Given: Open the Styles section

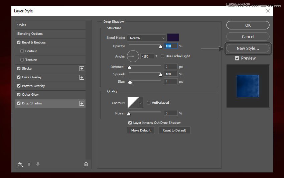Looking at the screenshot, I should [22, 25].
